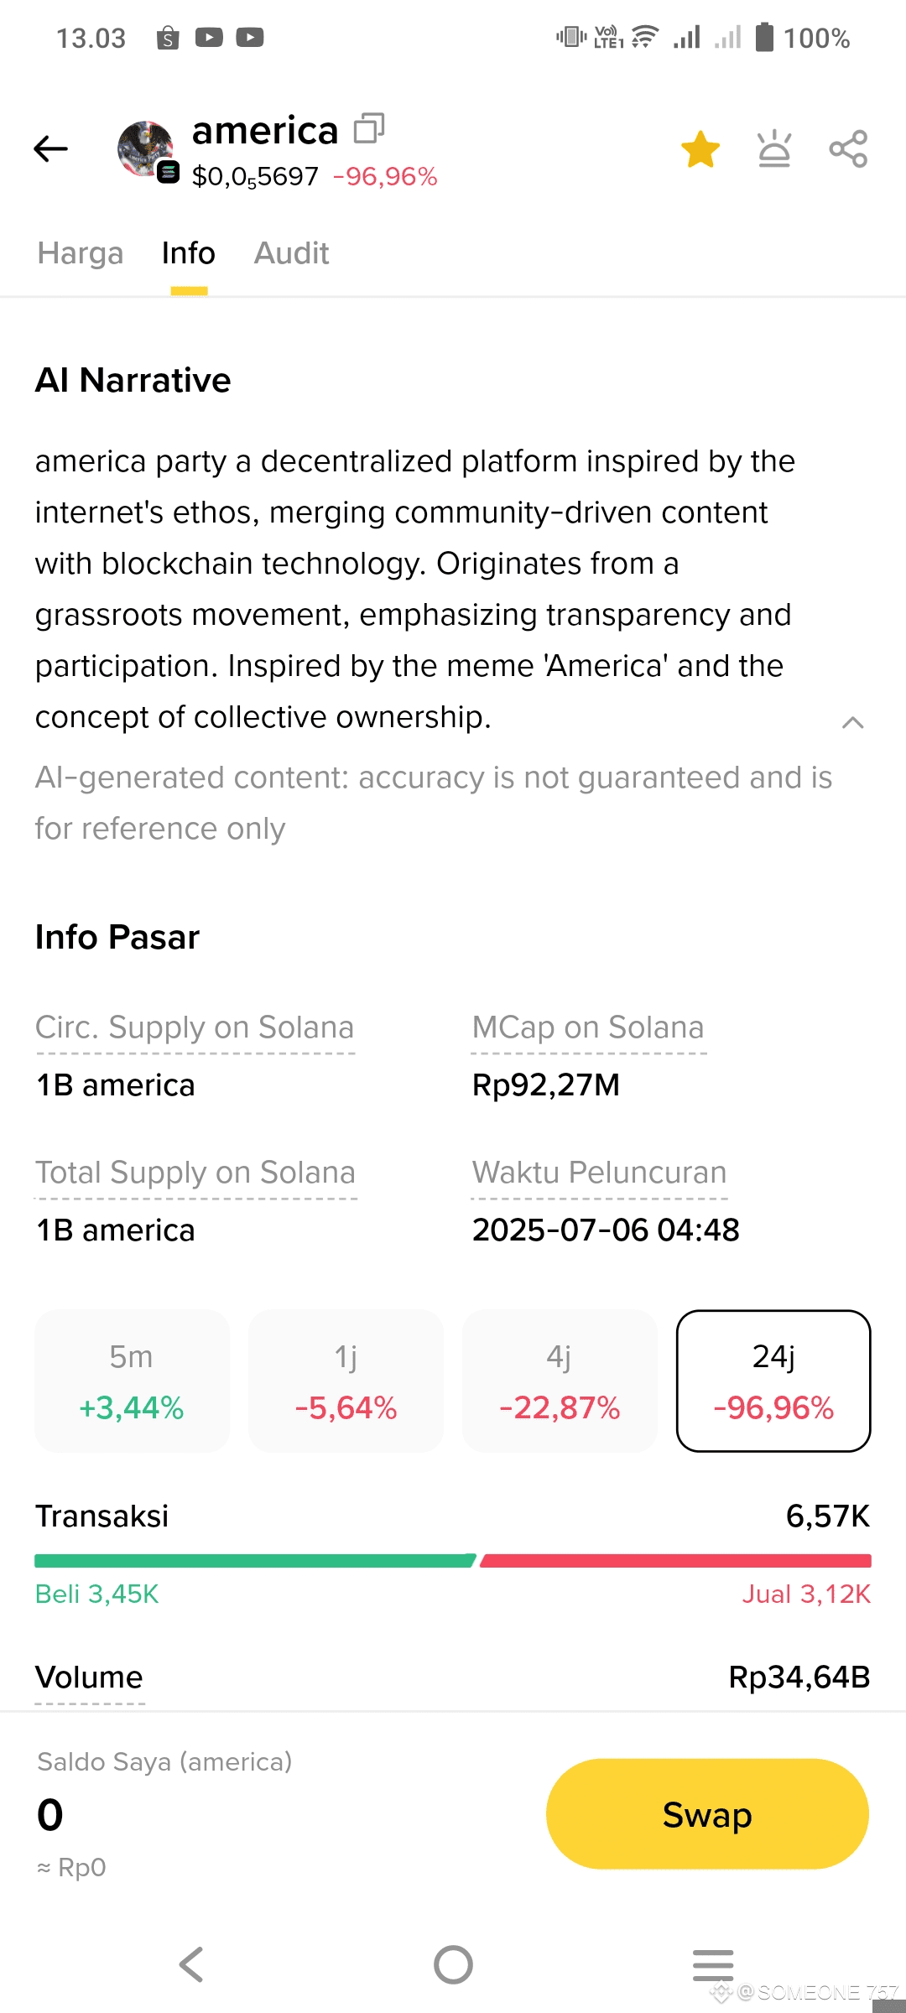Select the 5m timeframe option
Screen dimensions: 906x2013
(x=132, y=1381)
